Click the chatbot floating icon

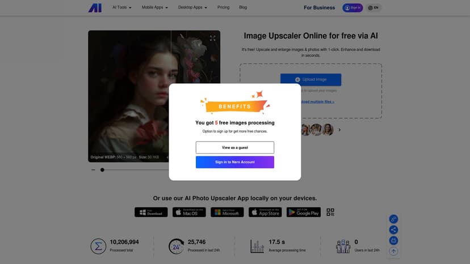coord(393,241)
